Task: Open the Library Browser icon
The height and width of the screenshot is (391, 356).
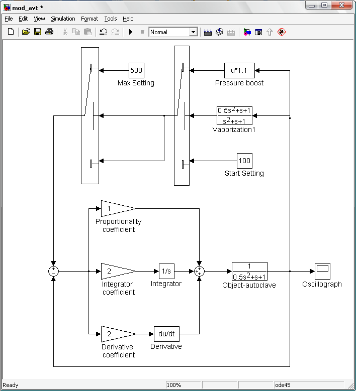Action: [x=247, y=32]
